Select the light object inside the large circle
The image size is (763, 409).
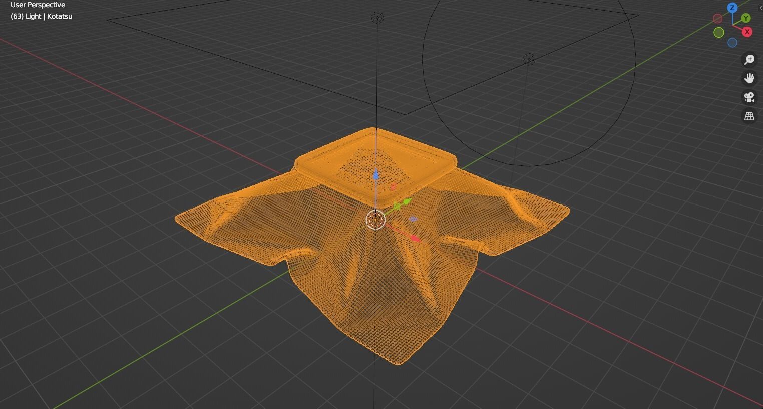(x=529, y=59)
